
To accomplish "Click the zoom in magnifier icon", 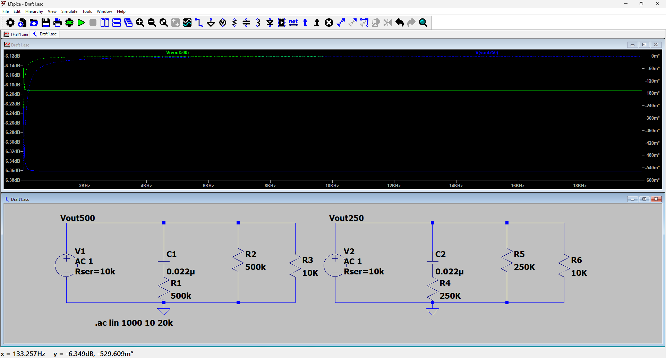I will click(140, 23).
